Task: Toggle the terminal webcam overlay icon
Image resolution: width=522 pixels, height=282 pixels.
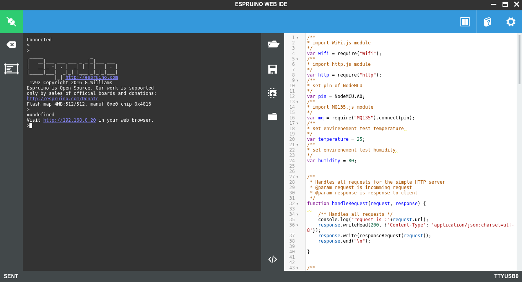Action: (11, 69)
